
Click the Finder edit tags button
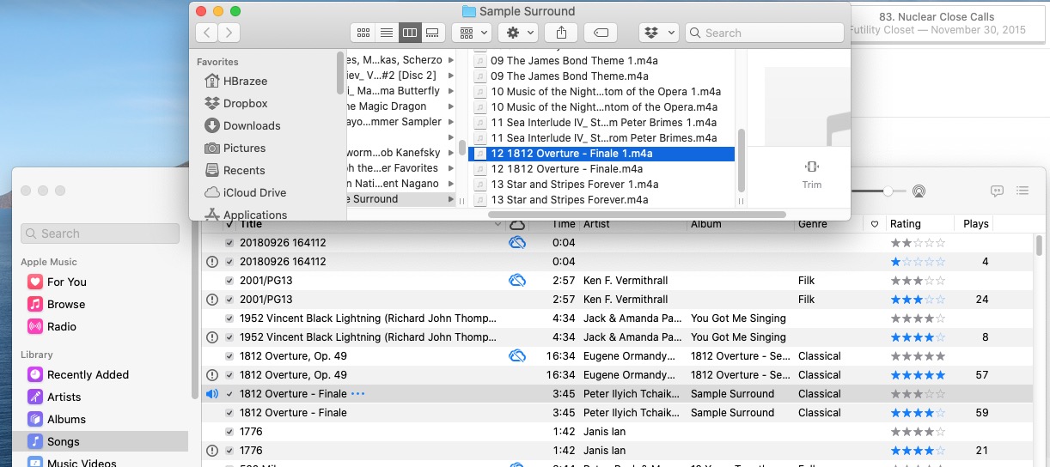601,33
